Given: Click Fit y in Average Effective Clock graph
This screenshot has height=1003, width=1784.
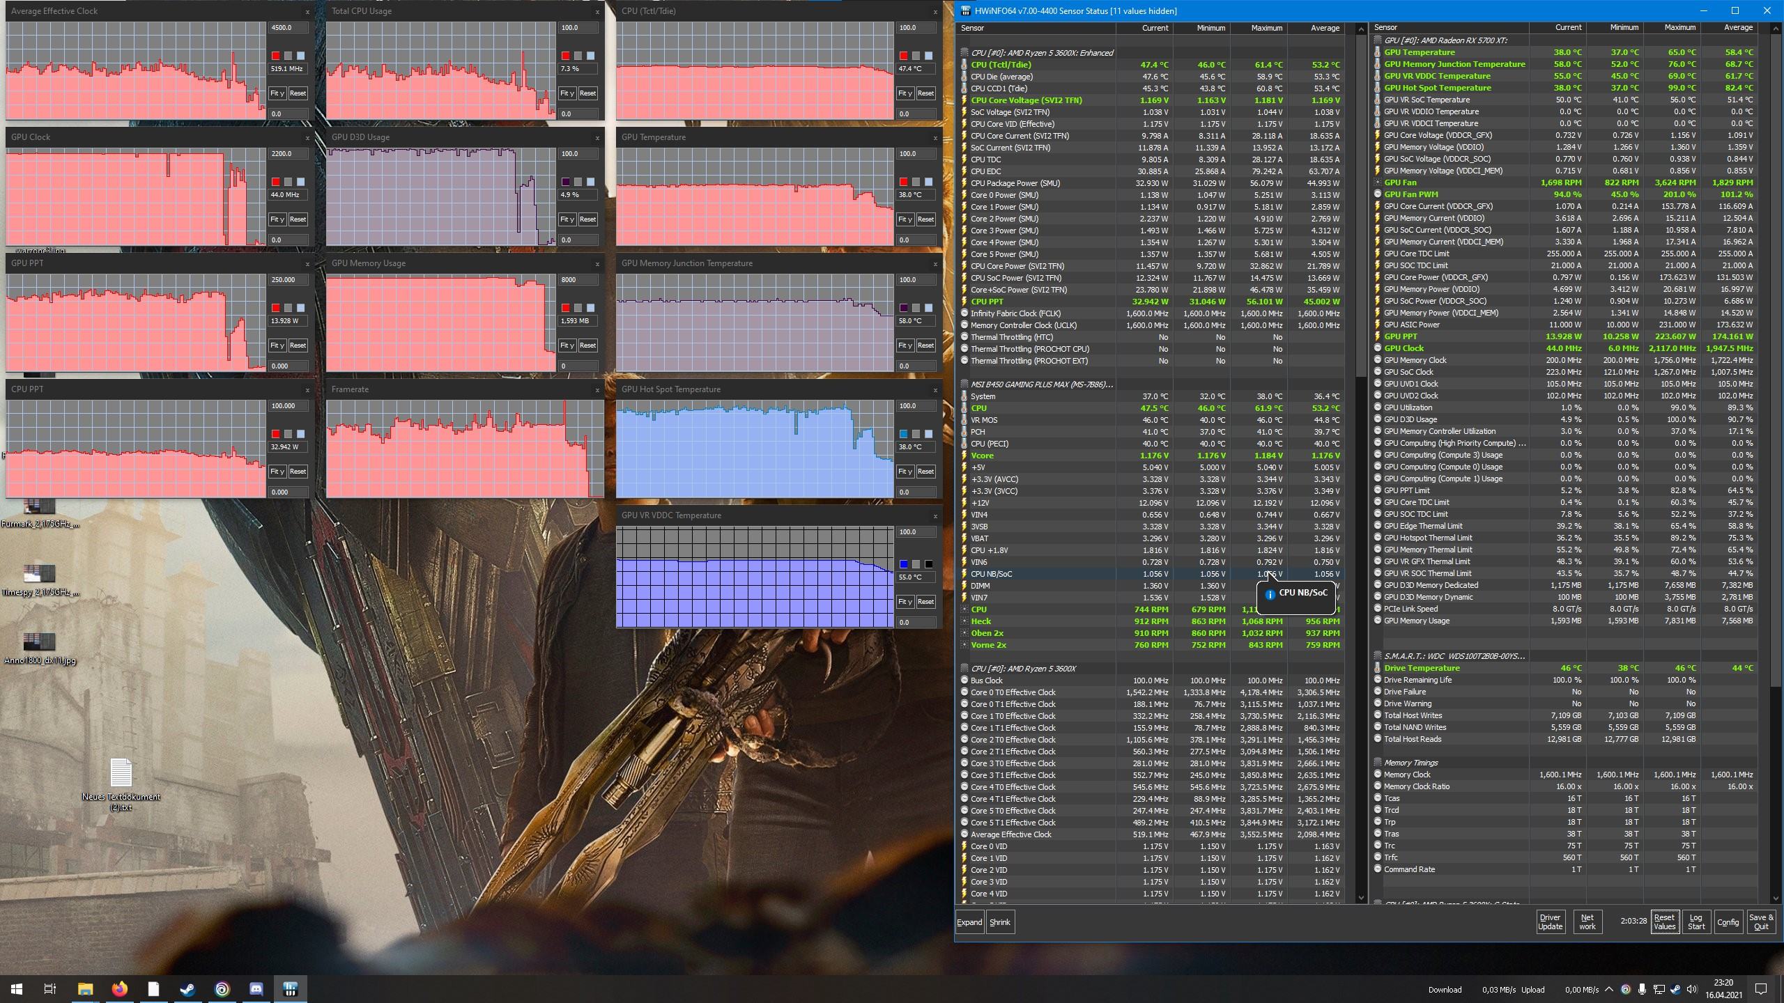Looking at the screenshot, I should [277, 93].
